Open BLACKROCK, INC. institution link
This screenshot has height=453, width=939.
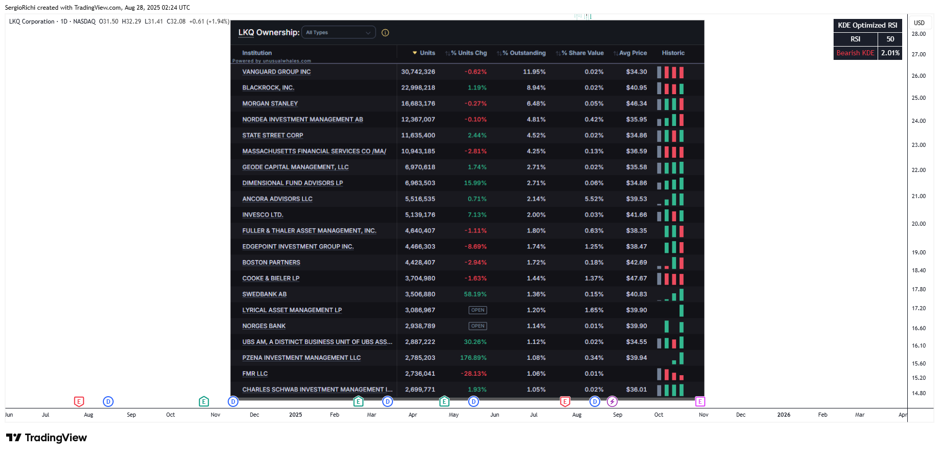[268, 88]
